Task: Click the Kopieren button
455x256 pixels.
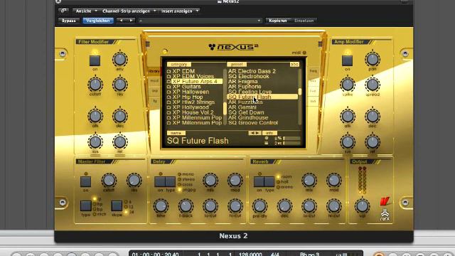Action: (x=278, y=21)
